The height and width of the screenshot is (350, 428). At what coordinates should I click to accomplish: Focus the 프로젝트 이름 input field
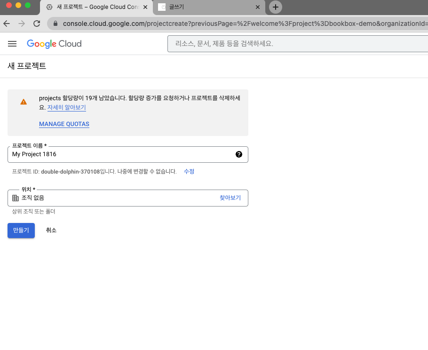128,154
